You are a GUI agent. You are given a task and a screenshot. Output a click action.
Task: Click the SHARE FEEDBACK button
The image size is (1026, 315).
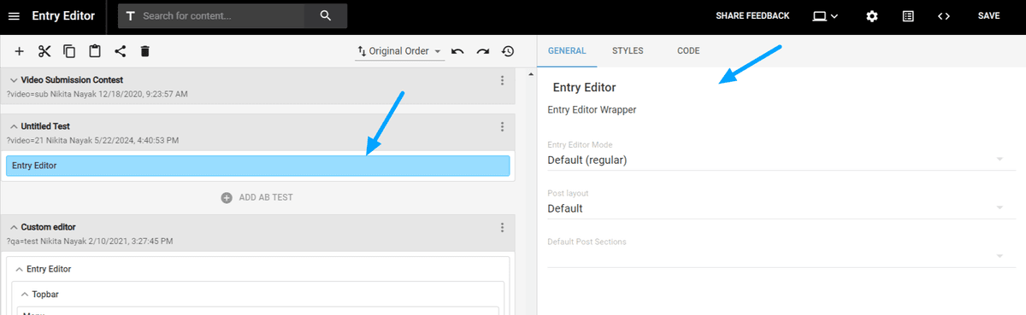point(752,16)
